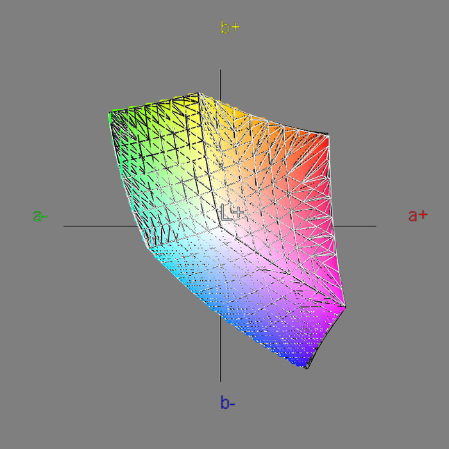Click the green a- axis label
This screenshot has height=449, width=449.
click(40, 216)
